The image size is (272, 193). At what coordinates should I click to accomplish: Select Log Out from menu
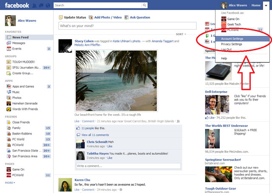pyautogui.click(x=226, y=50)
